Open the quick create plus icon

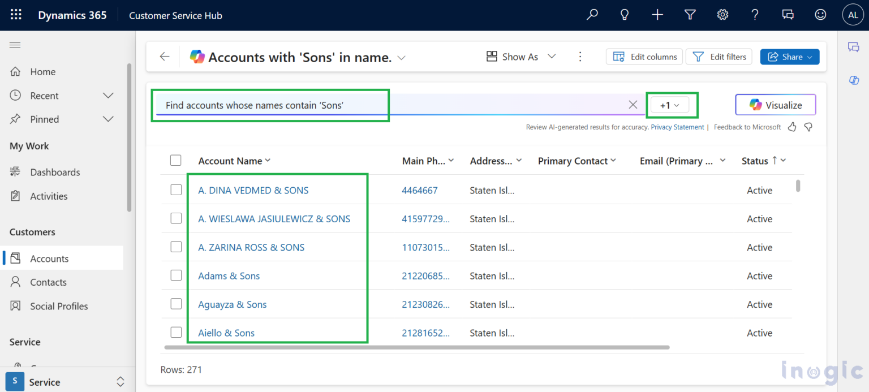coord(657,15)
